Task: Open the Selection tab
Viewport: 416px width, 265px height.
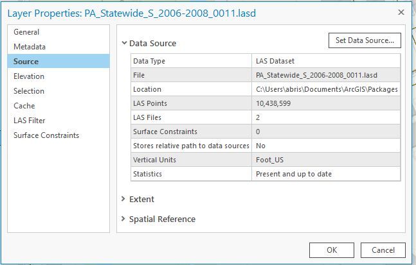Action: (x=29, y=91)
